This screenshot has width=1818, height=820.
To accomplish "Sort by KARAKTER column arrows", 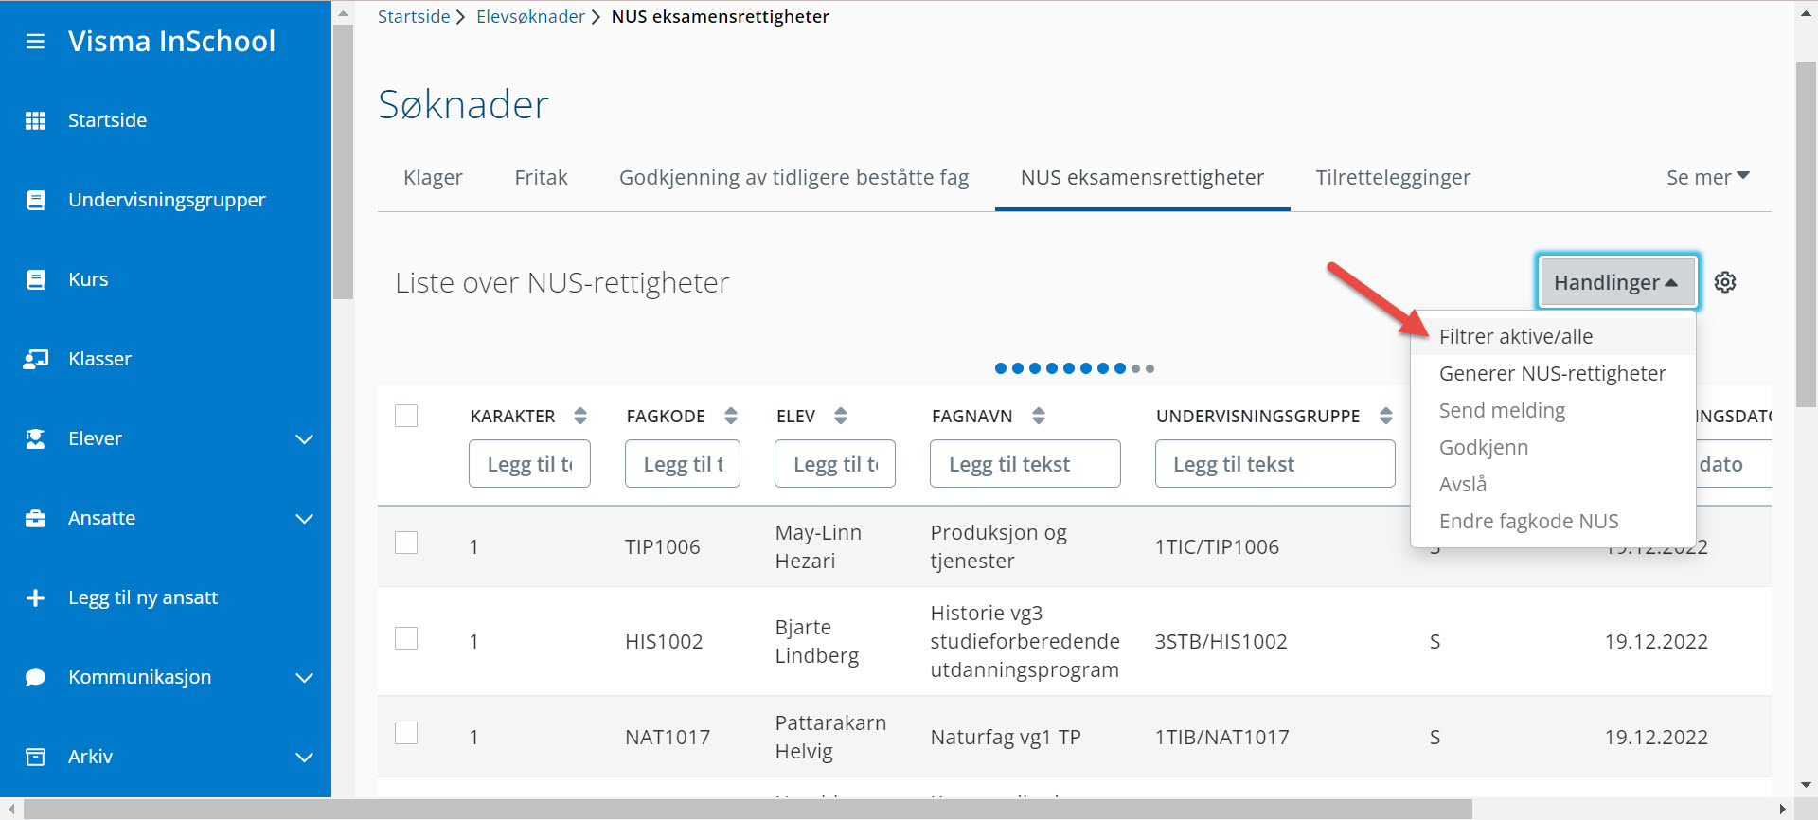I will [x=580, y=416].
